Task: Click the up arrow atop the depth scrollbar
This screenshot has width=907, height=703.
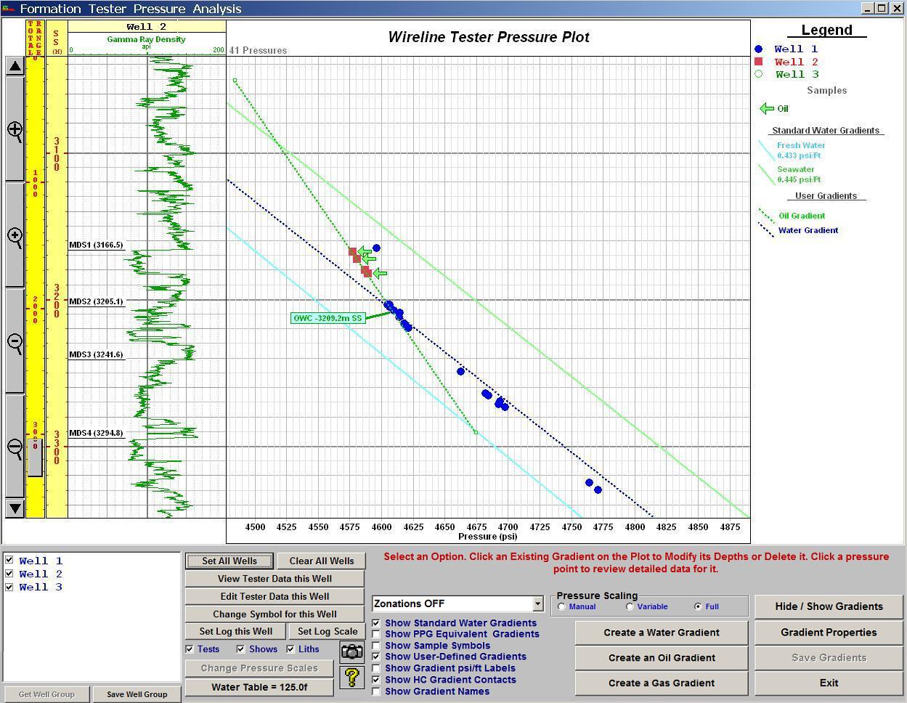Action: 15,65
